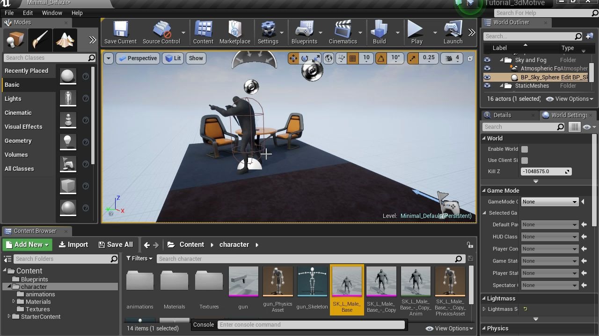Open the surface snapping options
Viewport: 599px width, 336px height.
point(341,58)
